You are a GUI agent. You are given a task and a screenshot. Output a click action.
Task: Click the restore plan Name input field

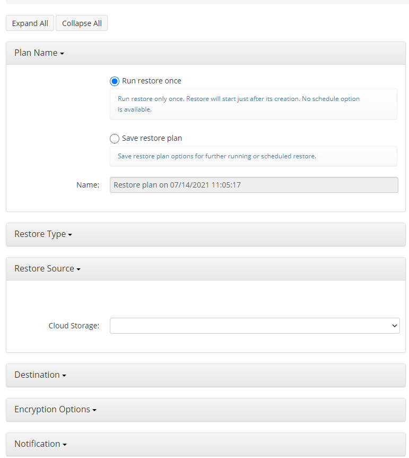tap(254, 185)
